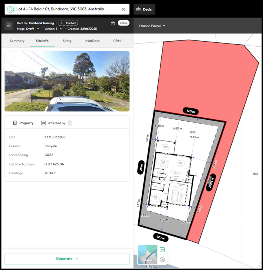The width and height of the screenshot is (263, 270).
Task: Switch to the Summary tab
Action: [17, 41]
